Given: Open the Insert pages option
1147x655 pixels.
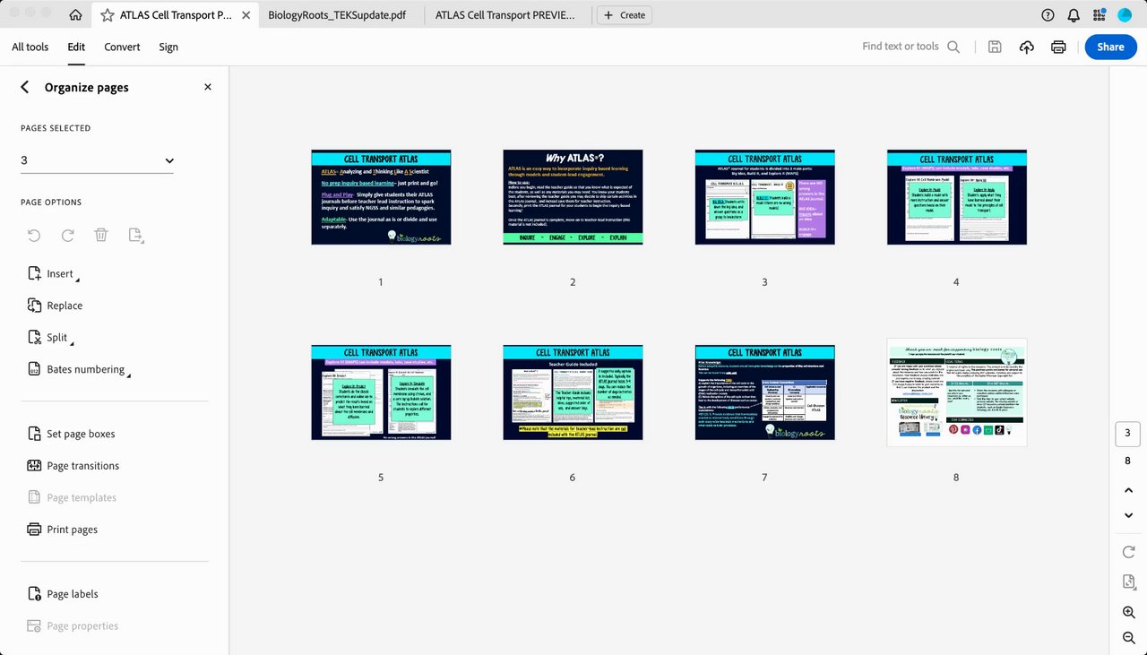Looking at the screenshot, I should [52, 273].
